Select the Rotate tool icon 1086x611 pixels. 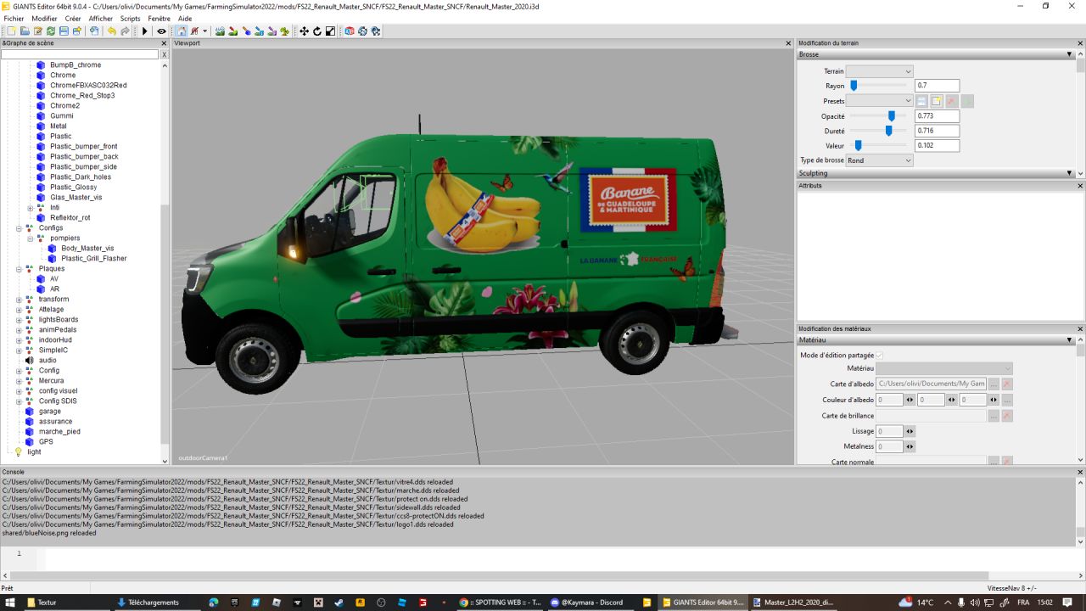316,31
